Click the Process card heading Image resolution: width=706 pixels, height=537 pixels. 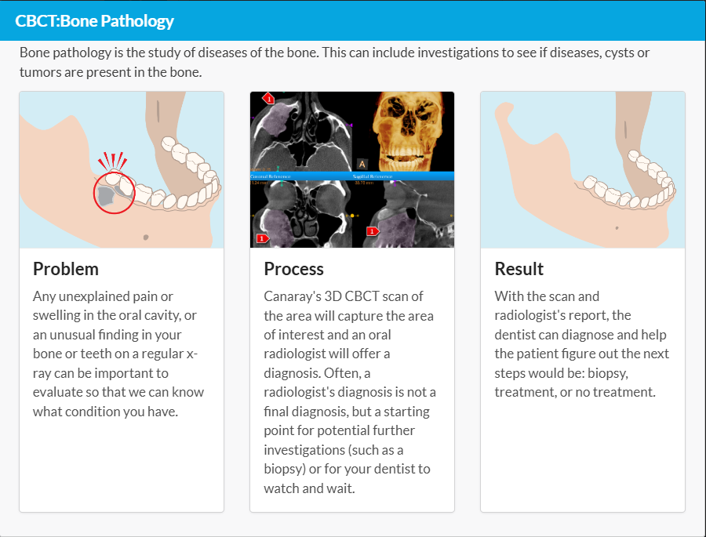pos(293,269)
